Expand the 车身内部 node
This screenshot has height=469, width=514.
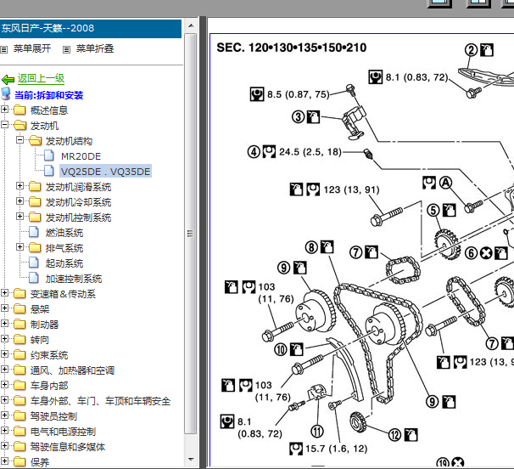[x=4, y=384]
